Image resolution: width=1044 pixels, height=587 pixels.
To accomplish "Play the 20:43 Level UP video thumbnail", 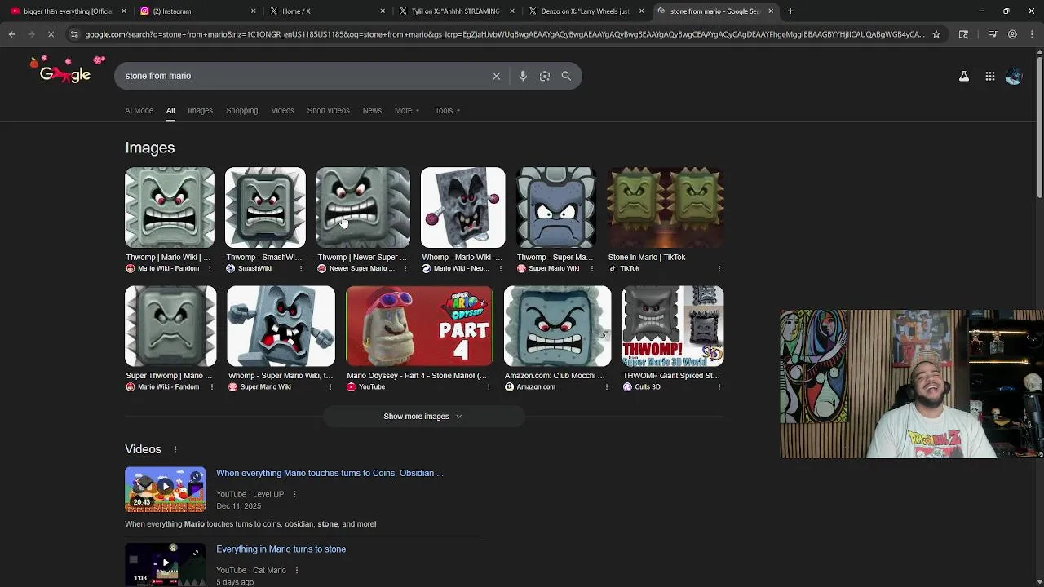I will pyautogui.click(x=165, y=489).
